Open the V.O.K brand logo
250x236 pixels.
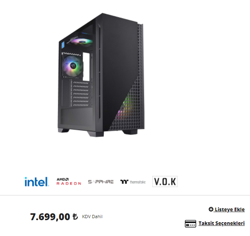165,181
